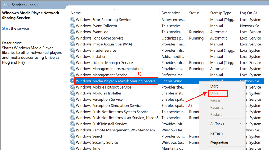Sort by the Log On As column header
The height and width of the screenshot is (150, 269).
coord(248,13)
